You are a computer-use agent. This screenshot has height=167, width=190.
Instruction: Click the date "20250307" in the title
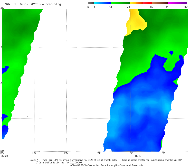pyautogui.click(x=37, y=4)
